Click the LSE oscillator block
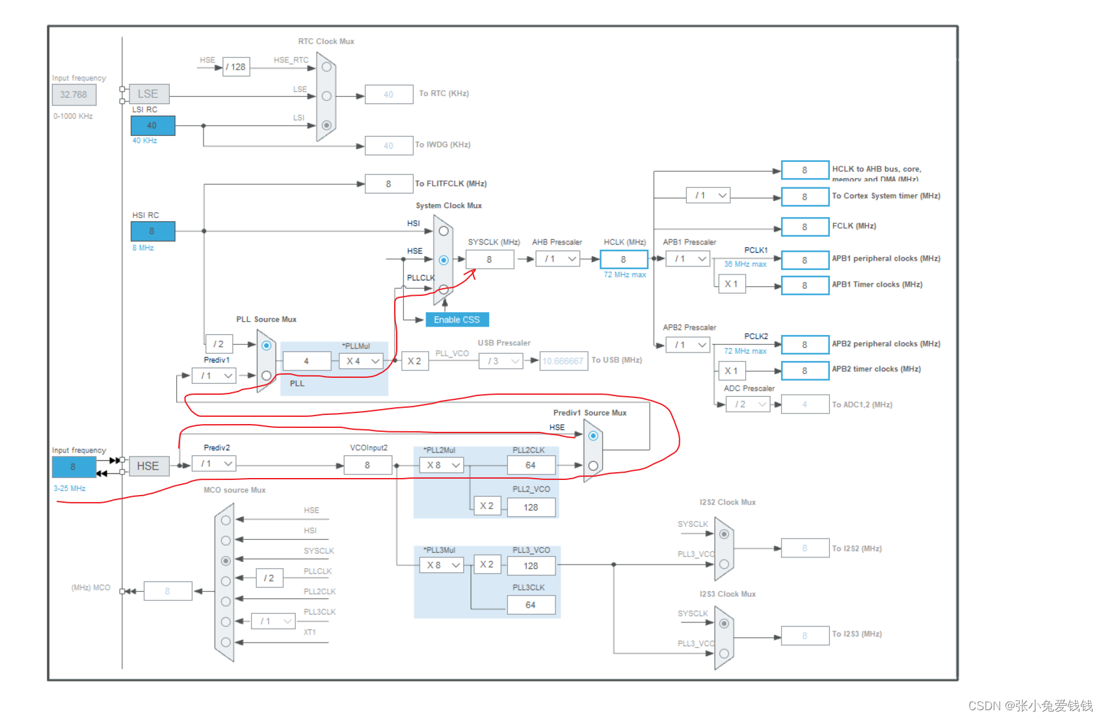Screen dimensions: 1103x718 pyautogui.click(x=149, y=94)
